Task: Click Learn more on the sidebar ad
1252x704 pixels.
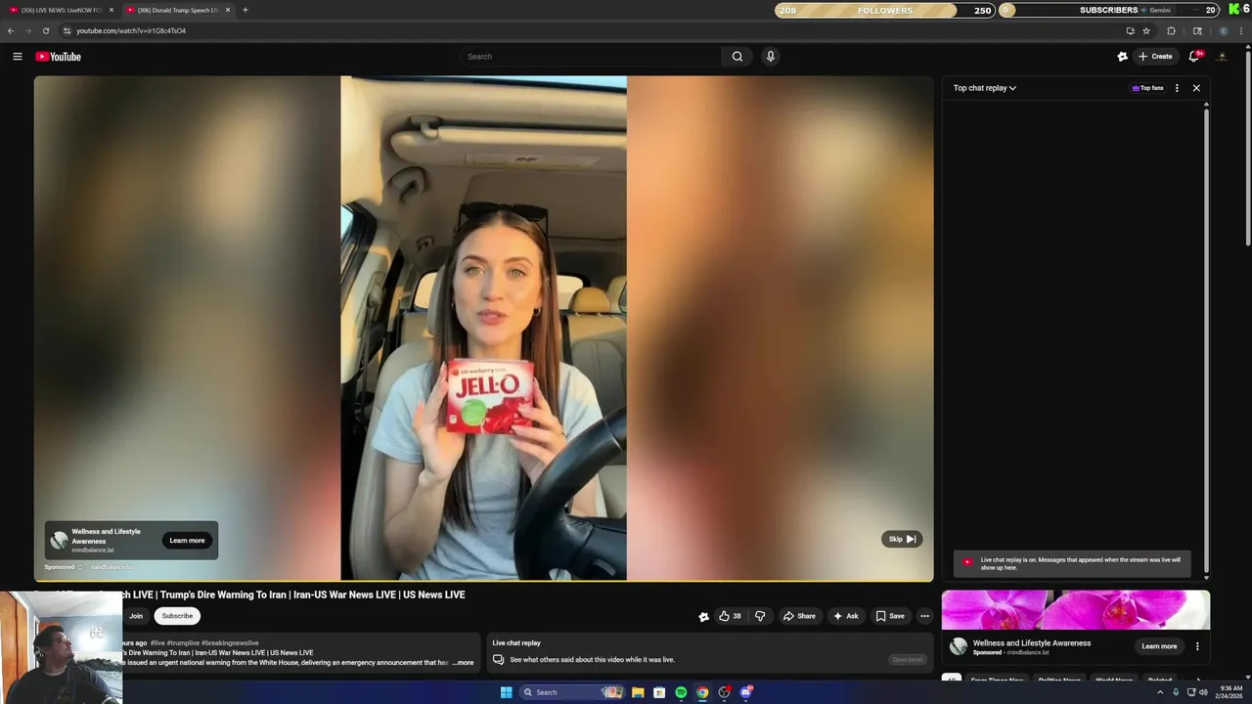Action: pos(1159,646)
